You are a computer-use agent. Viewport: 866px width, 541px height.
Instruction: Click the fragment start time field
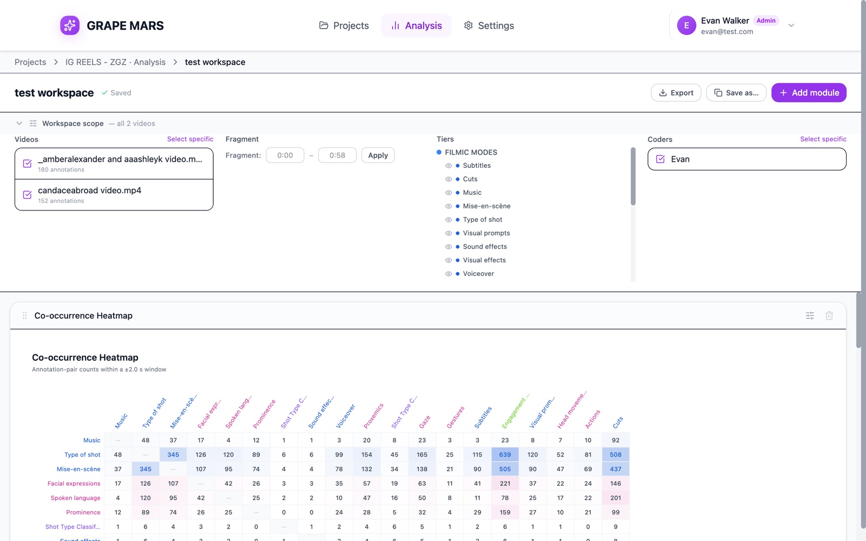tap(285, 155)
